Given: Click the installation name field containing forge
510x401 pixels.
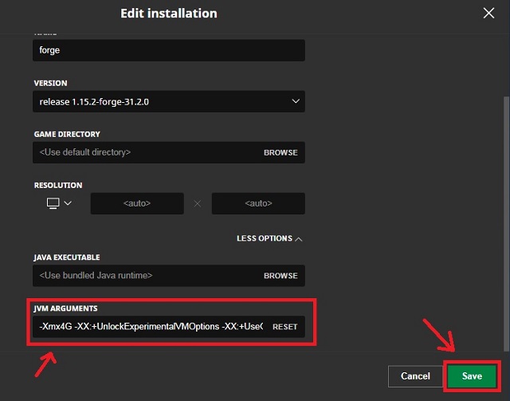Looking at the screenshot, I should [x=169, y=50].
